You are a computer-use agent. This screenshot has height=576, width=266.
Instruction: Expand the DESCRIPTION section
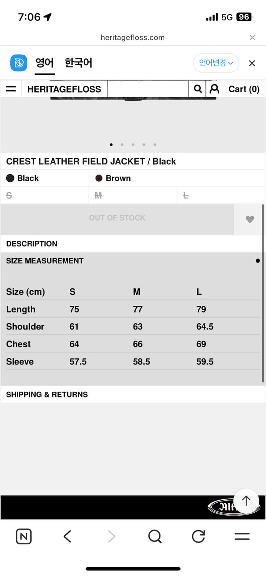(x=32, y=244)
